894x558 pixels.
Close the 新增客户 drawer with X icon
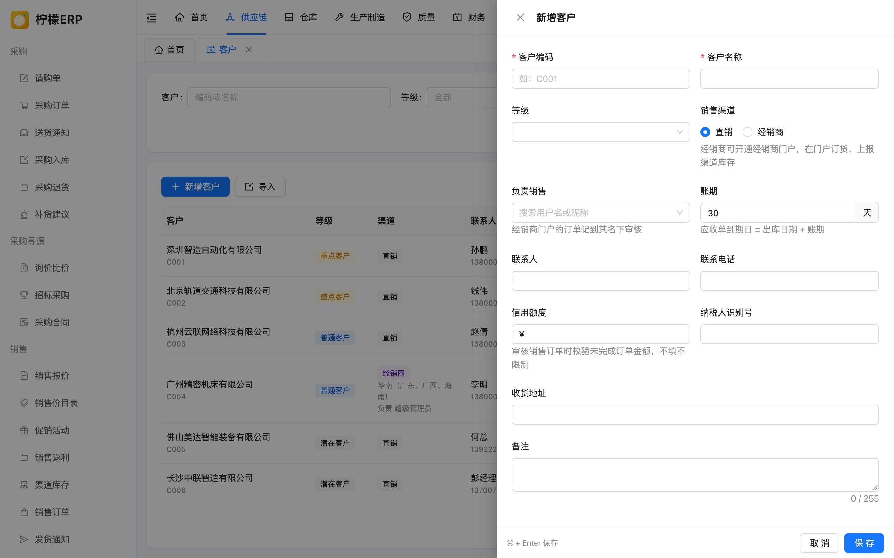[520, 17]
